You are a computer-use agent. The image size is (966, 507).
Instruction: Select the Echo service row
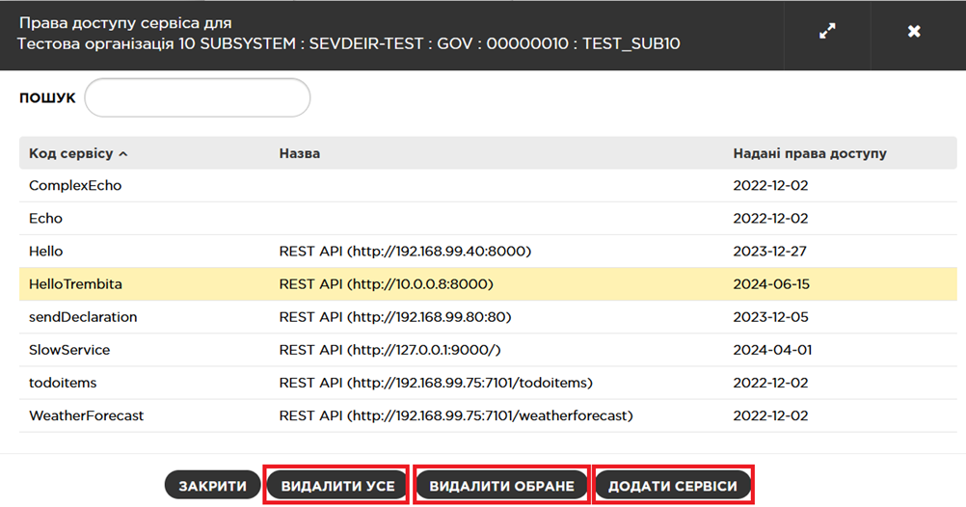tap(45, 218)
